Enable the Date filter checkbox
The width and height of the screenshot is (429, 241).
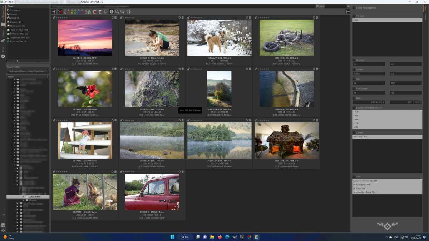point(354,98)
